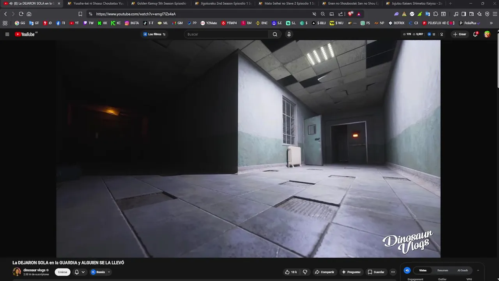Open the Y2Mate bookmark
This screenshot has height=281, width=499.
click(x=209, y=23)
